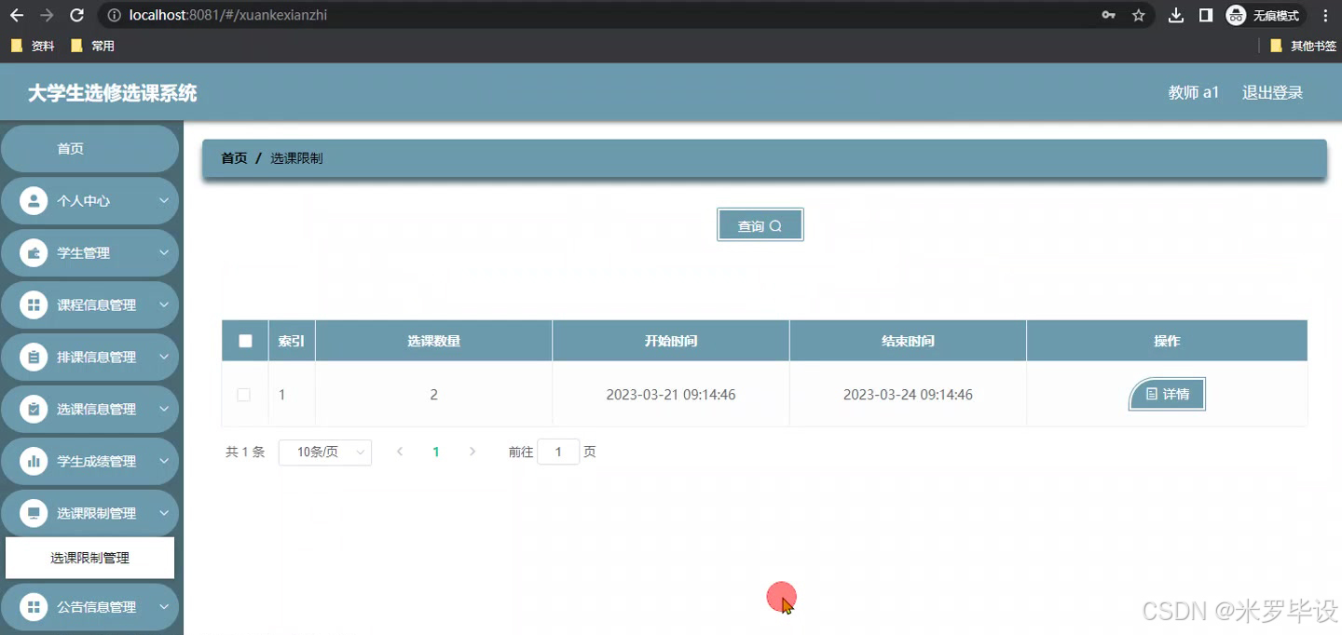The height and width of the screenshot is (635, 1342).
Task: Open the 课程信息管理 sidebar label
Action: pyautogui.click(x=96, y=304)
